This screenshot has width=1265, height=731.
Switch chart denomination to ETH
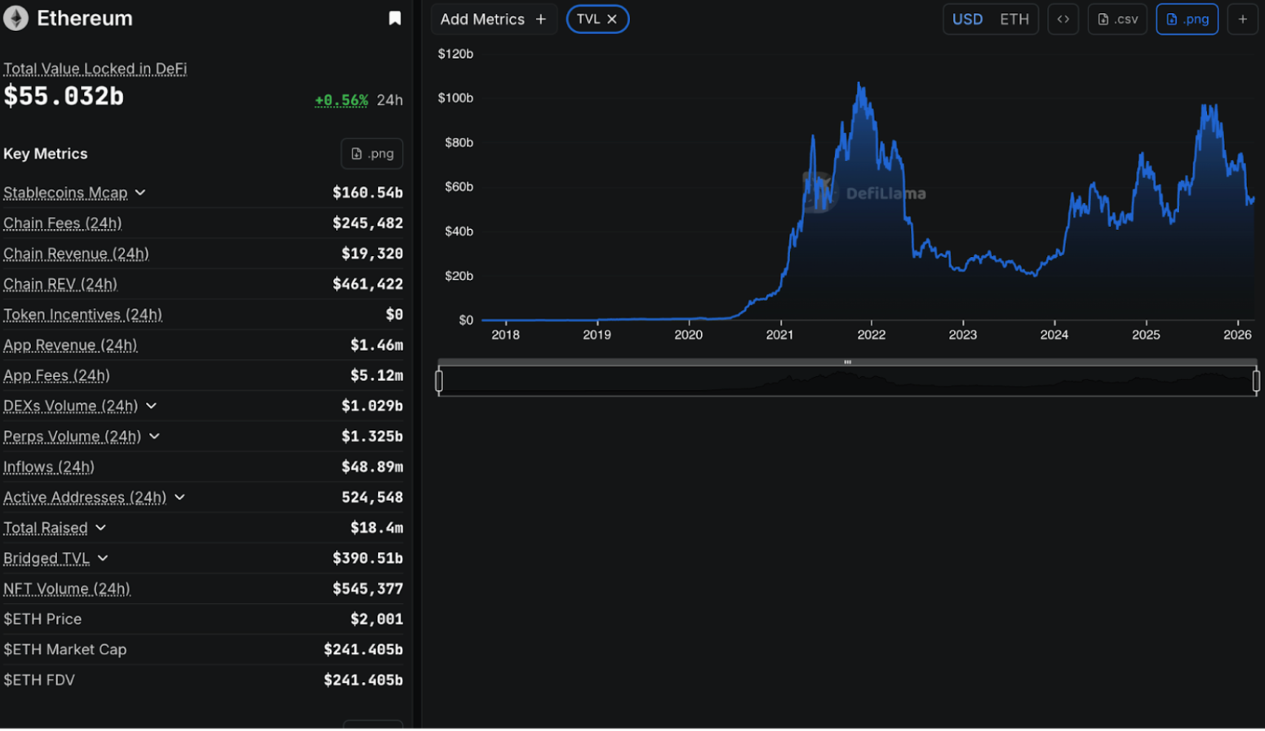point(1014,19)
